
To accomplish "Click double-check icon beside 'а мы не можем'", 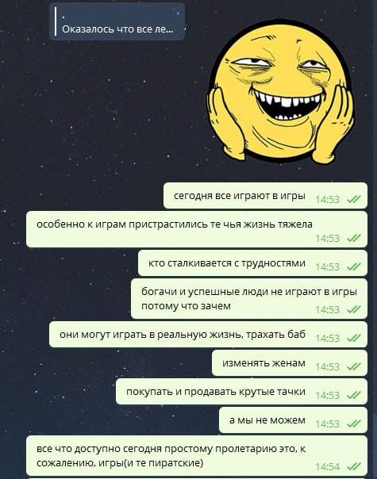I will click(354, 423).
